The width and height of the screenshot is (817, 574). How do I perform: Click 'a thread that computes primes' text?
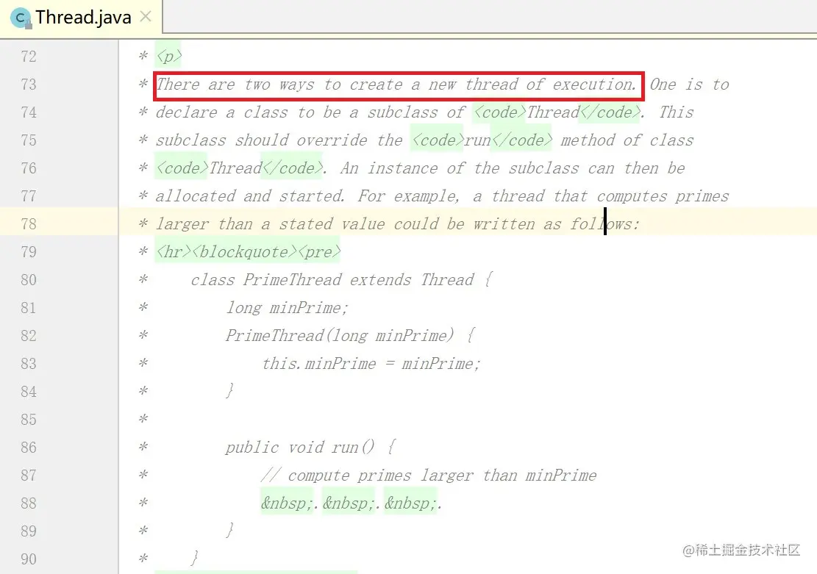601,196
